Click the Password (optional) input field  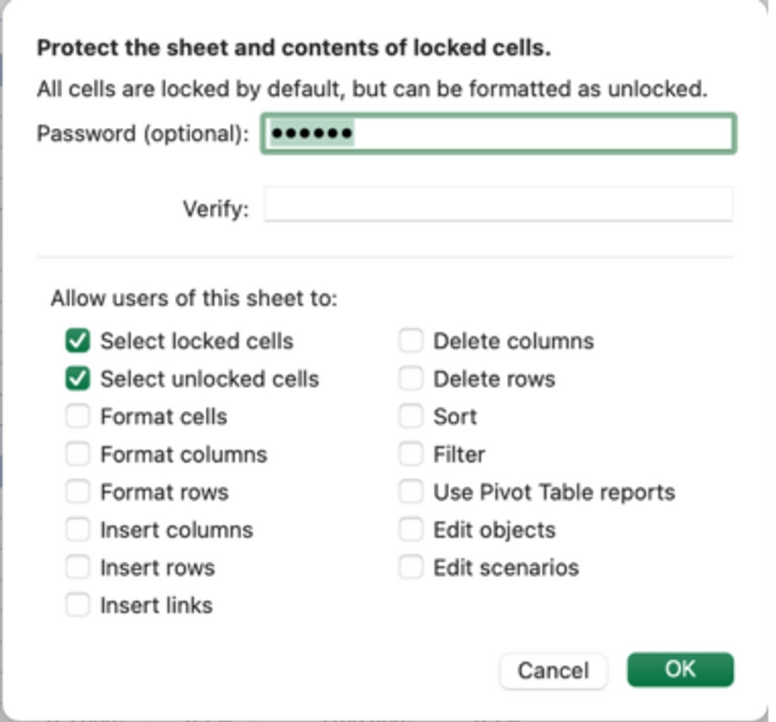click(498, 133)
